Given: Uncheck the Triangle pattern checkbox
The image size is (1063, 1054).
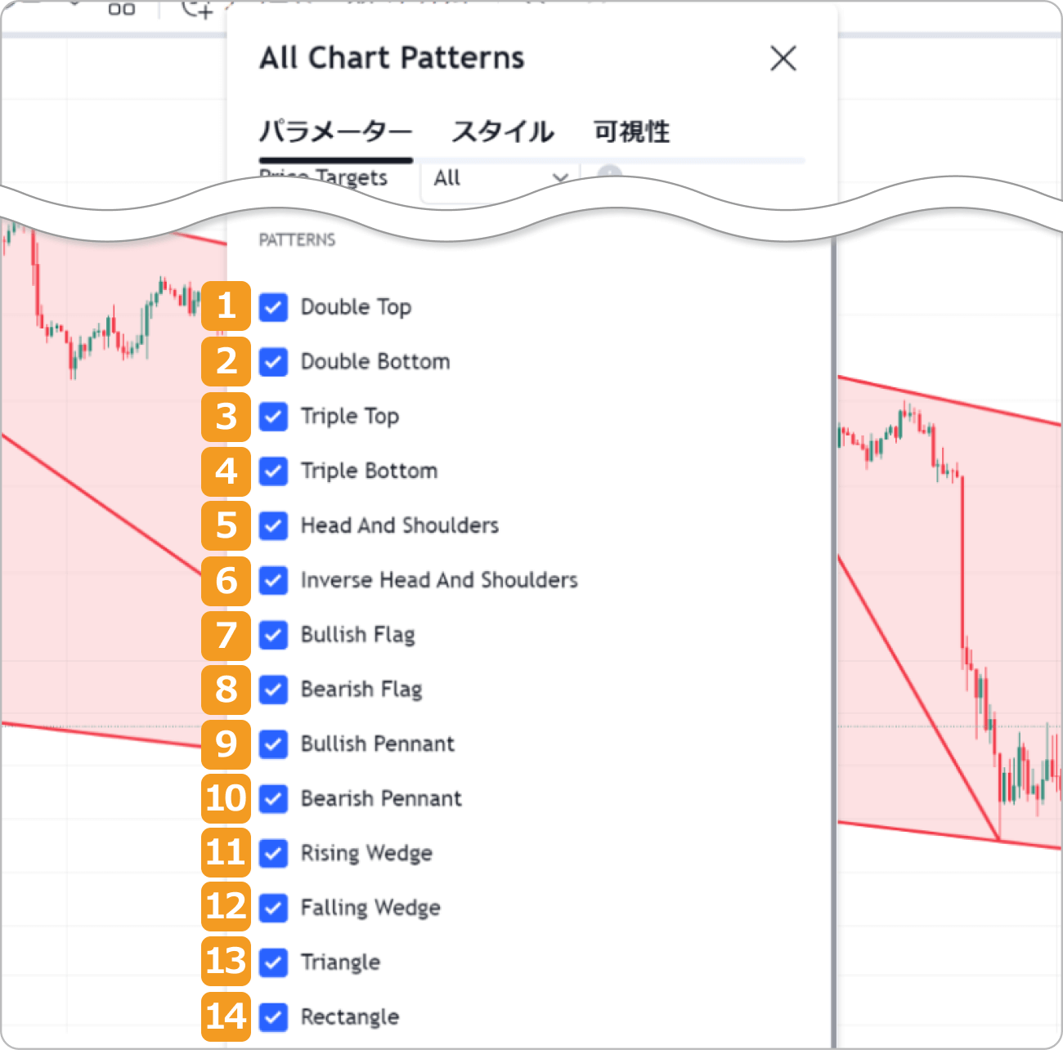Looking at the screenshot, I should click(x=273, y=962).
